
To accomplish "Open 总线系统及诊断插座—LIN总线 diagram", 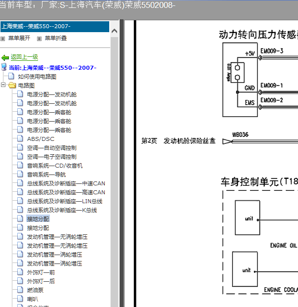I will [x=65, y=201].
